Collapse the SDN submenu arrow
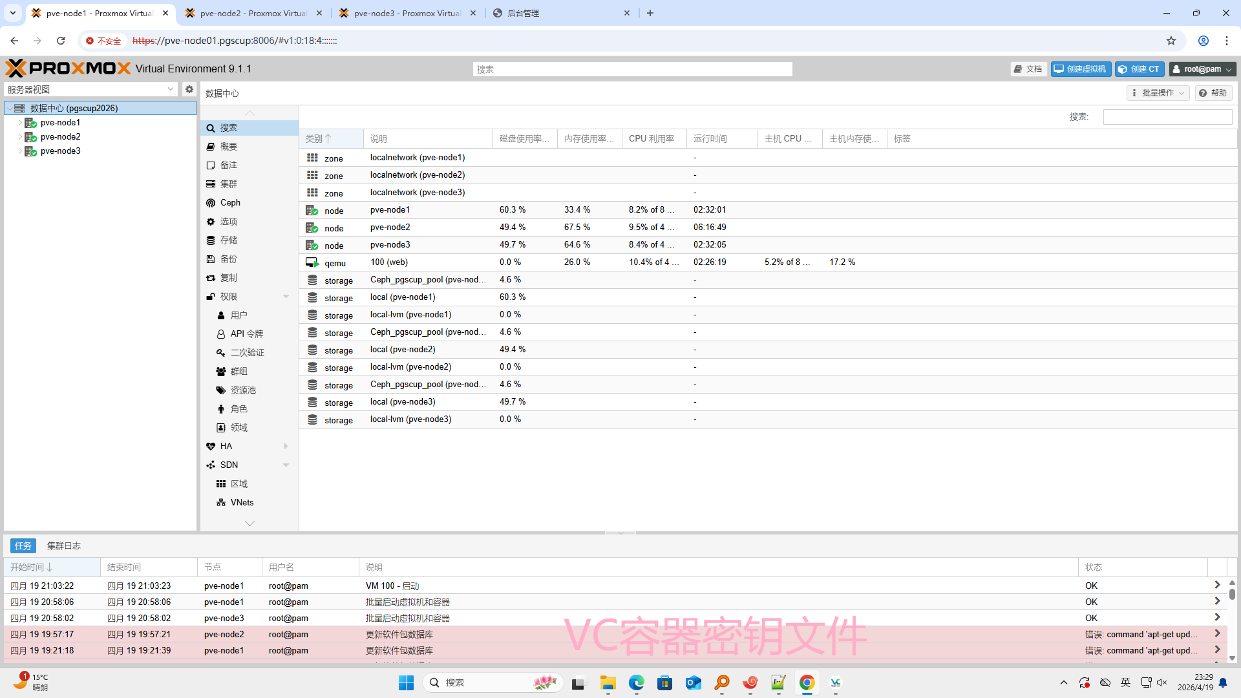The image size is (1241, 698). [286, 465]
